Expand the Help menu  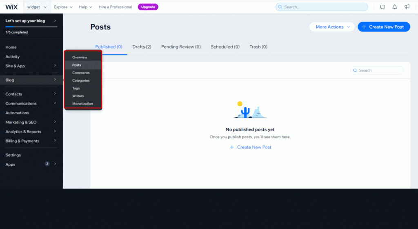(85, 7)
